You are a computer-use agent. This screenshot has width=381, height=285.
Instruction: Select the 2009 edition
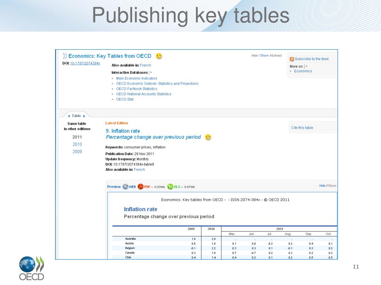click(x=77, y=151)
